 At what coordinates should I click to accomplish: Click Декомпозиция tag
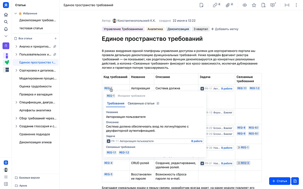(178, 29)
